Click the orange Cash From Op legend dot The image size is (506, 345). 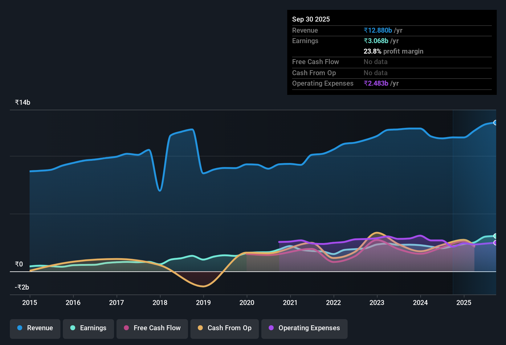(x=200, y=328)
